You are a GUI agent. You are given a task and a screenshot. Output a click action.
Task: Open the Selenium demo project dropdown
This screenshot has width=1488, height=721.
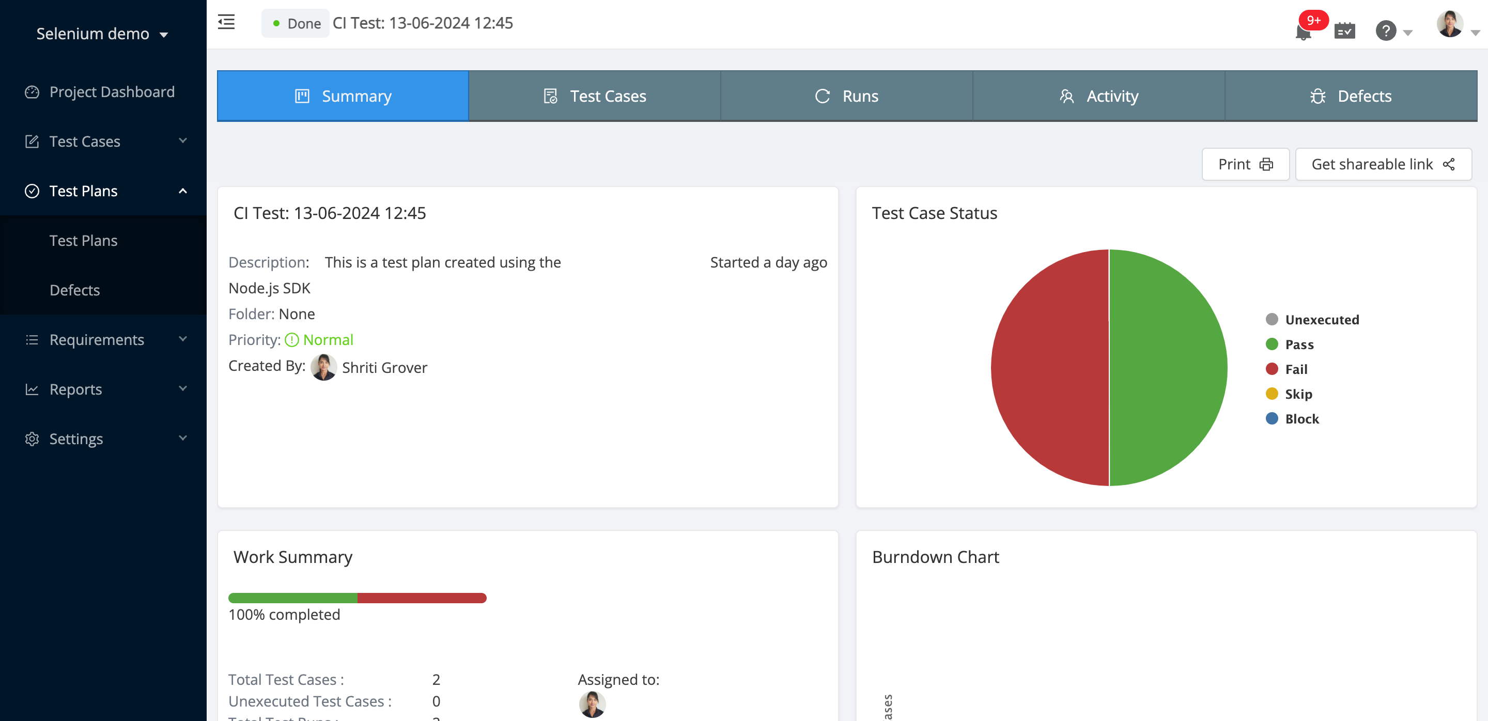(x=102, y=34)
